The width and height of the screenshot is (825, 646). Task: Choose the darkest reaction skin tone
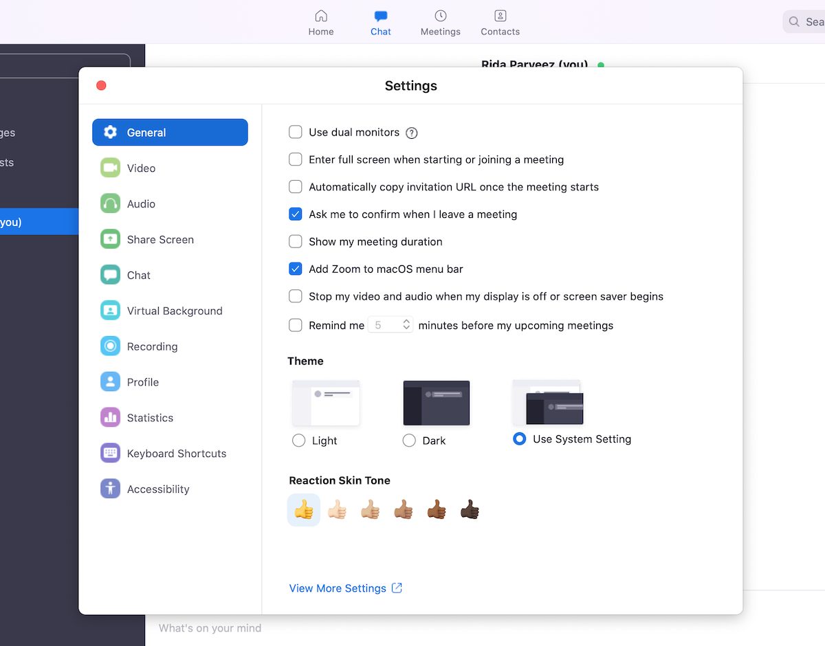pos(470,510)
